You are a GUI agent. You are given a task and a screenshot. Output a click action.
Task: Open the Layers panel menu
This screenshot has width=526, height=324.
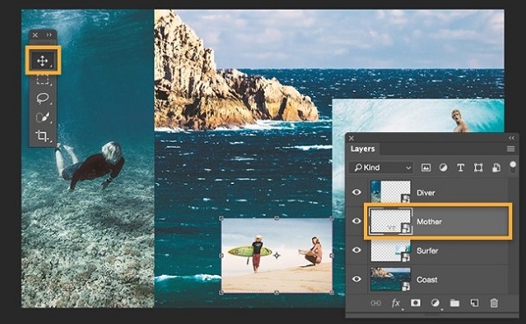point(510,149)
